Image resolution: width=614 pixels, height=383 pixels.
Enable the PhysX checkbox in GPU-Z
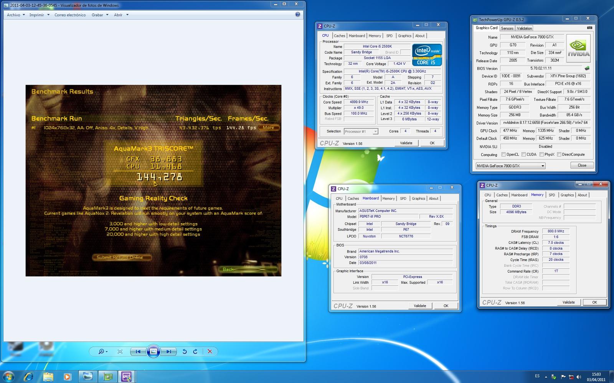(541, 155)
